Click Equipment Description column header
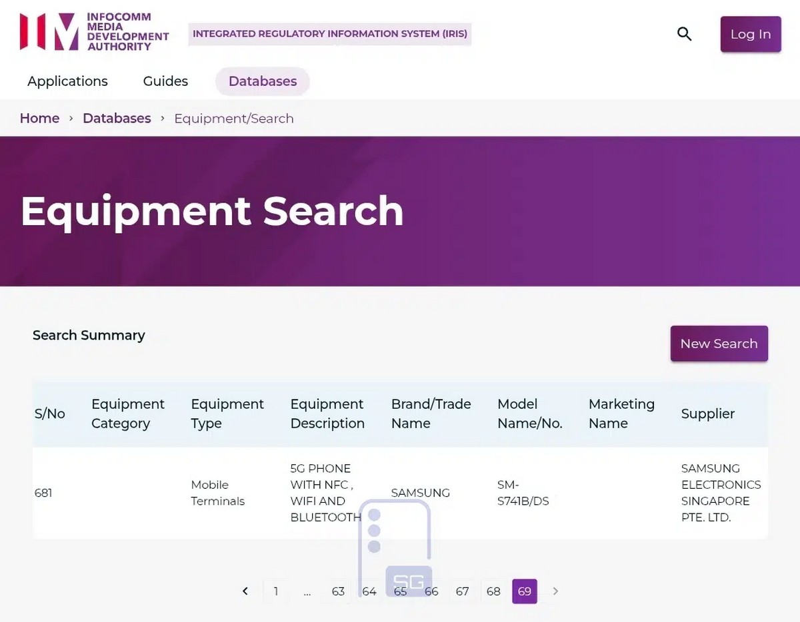Image resolution: width=800 pixels, height=622 pixels. click(327, 414)
